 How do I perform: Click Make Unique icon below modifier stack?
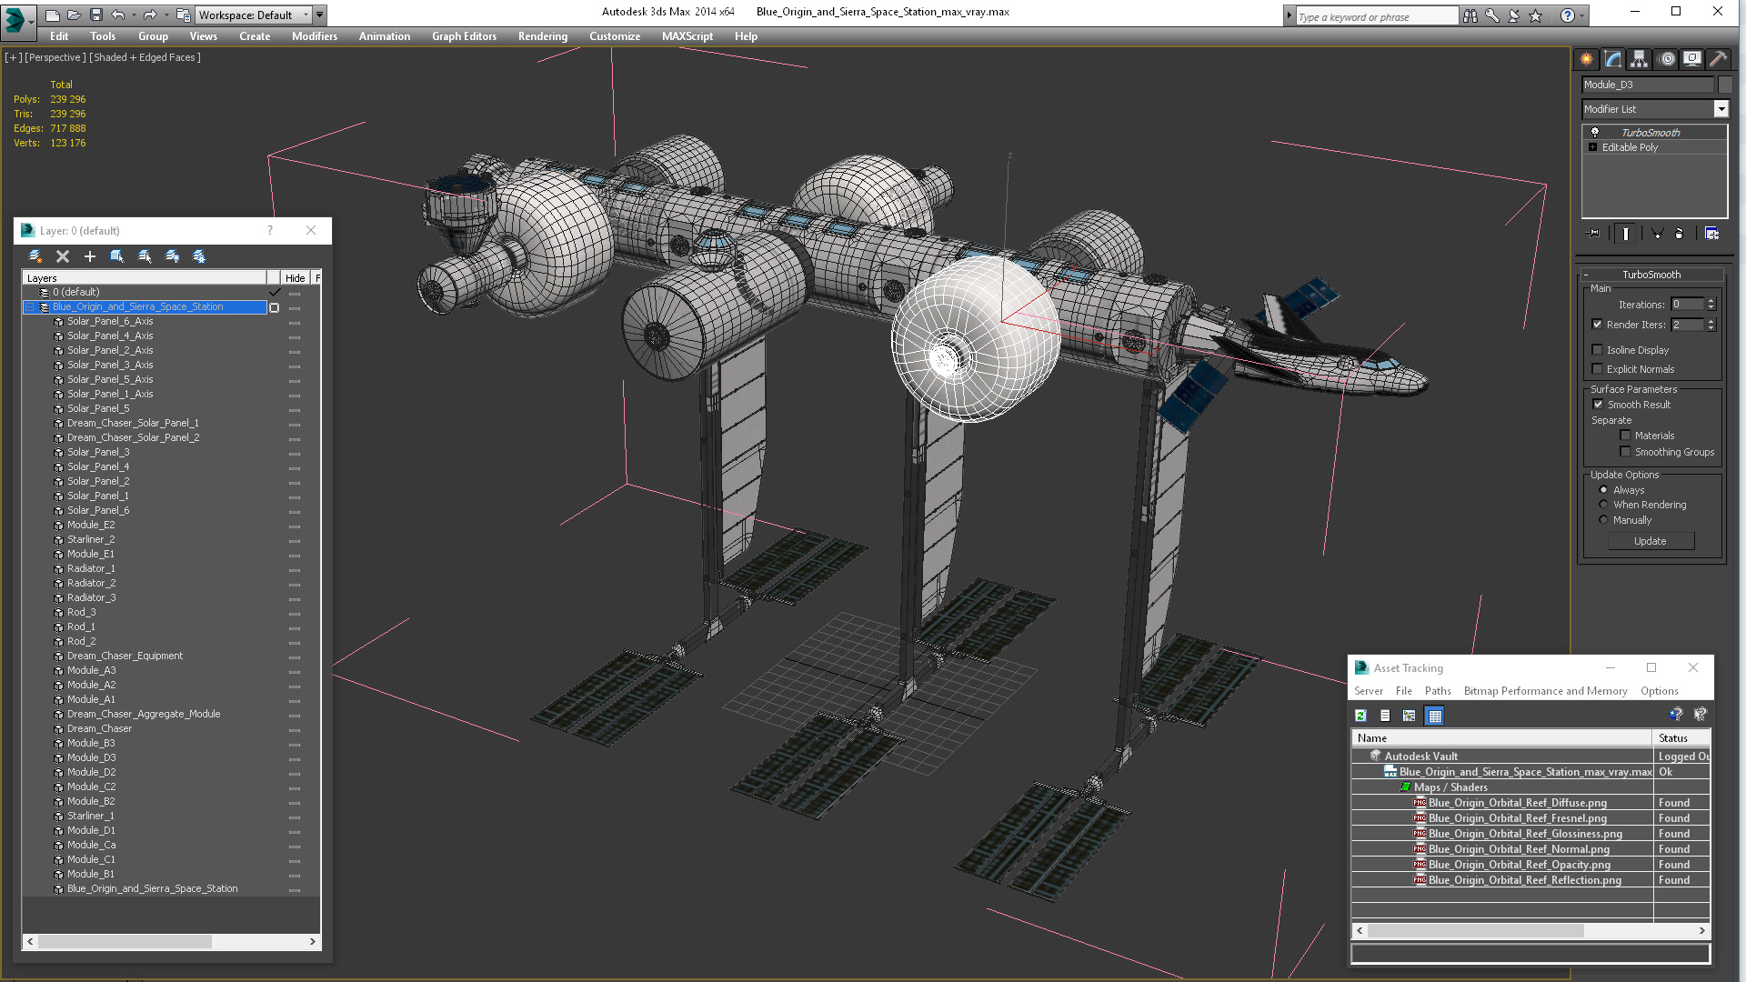[1657, 234]
